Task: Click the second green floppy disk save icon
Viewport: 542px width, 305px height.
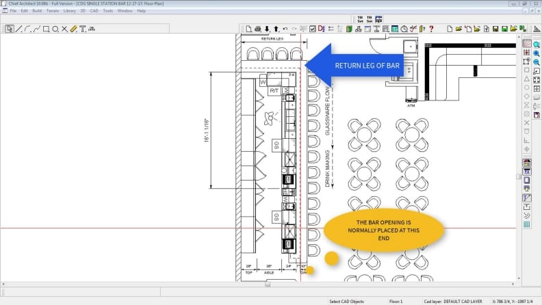Action: pyautogui.click(x=504, y=29)
